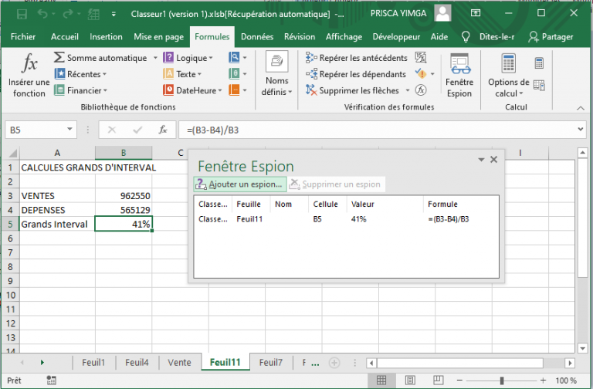Viewport: 593px width, 389px height.
Task: Select Normal view in status bar
Action: click(380, 381)
